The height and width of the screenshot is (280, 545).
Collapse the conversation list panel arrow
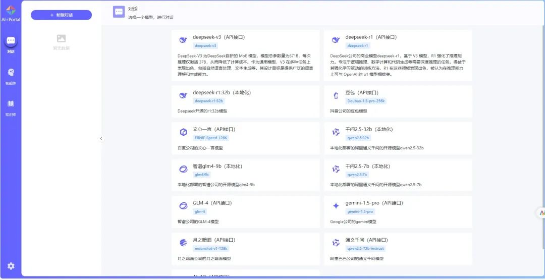tap(101, 138)
